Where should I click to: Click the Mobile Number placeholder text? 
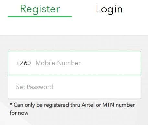point(58,63)
